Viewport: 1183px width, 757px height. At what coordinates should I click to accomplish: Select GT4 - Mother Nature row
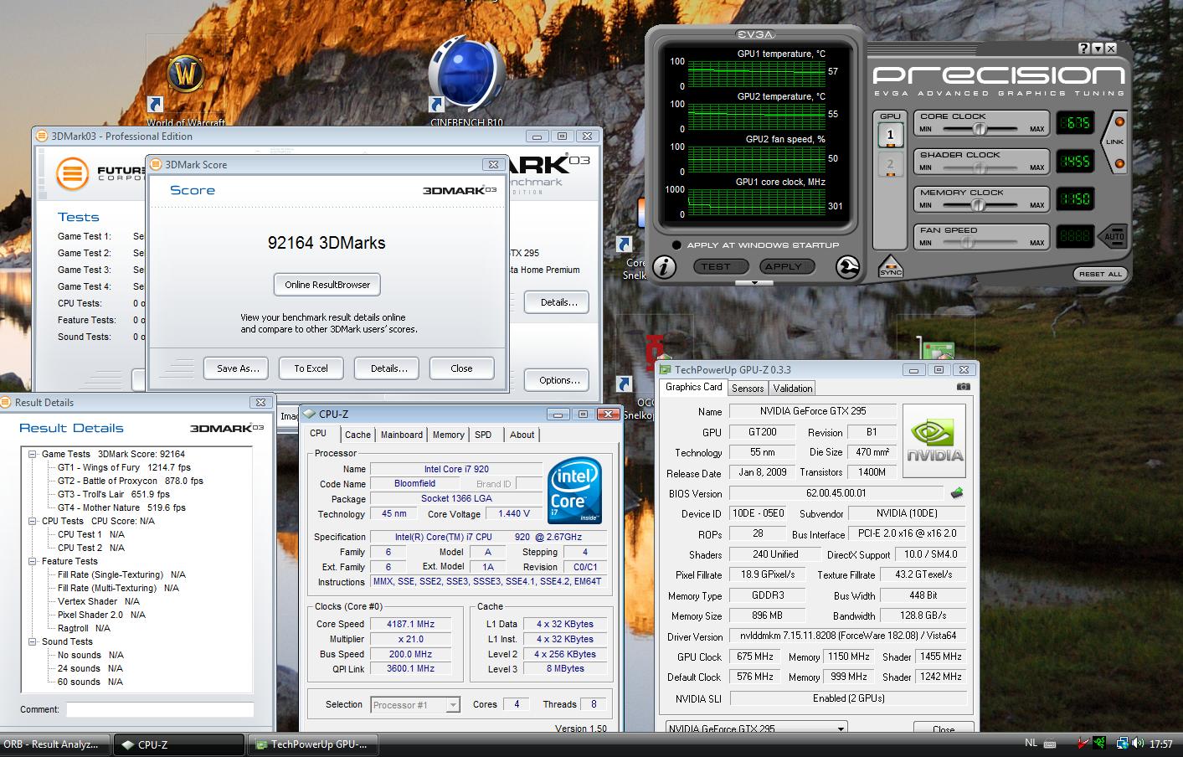(121, 507)
